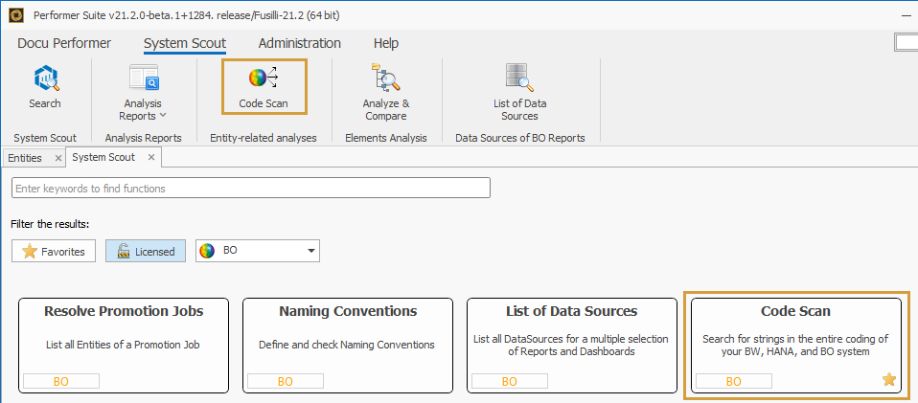Expand the Analysis Reports dropdown chevron

[x=163, y=116]
